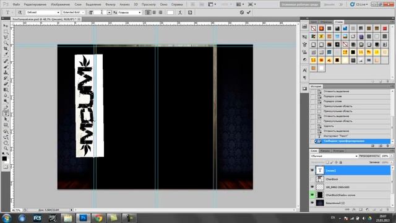Open the Редактирование menu

tap(35, 4)
